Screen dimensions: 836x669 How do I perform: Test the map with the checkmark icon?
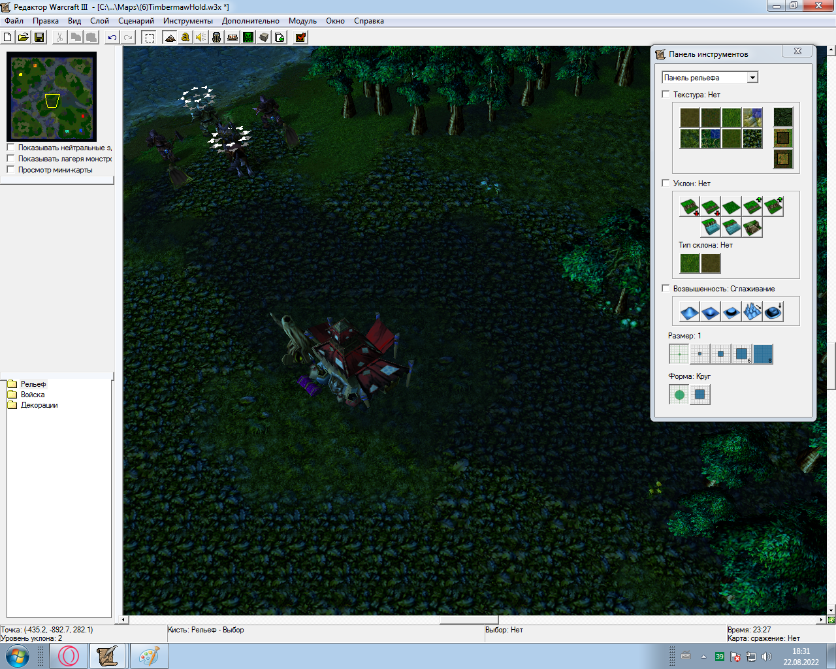[300, 37]
